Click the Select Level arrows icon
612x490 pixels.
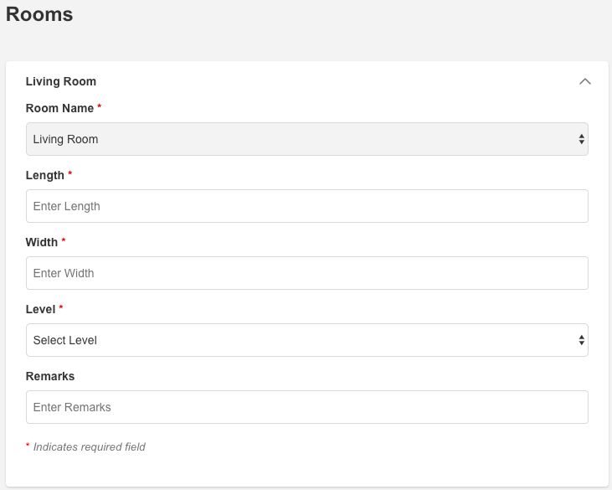[x=581, y=340]
